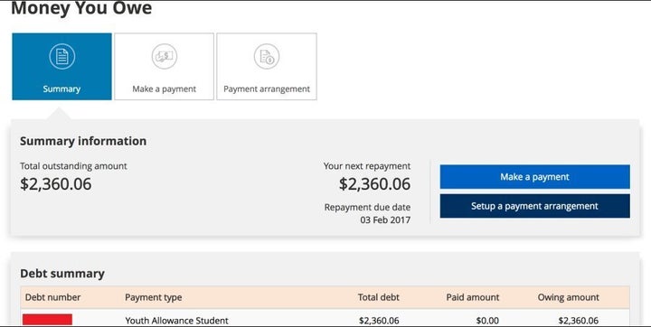
Task: Click the total outstanding $2,360.06 value
Action: [56, 184]
